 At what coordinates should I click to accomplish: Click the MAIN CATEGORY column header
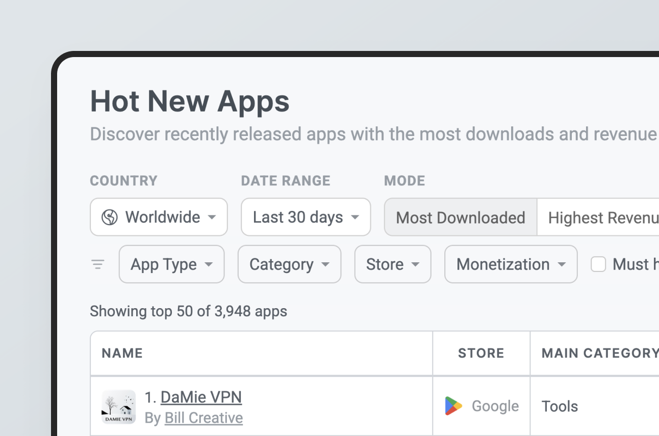click(x=599, y=353)
